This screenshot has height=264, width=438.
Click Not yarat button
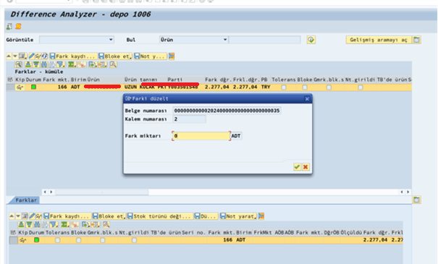238,216
